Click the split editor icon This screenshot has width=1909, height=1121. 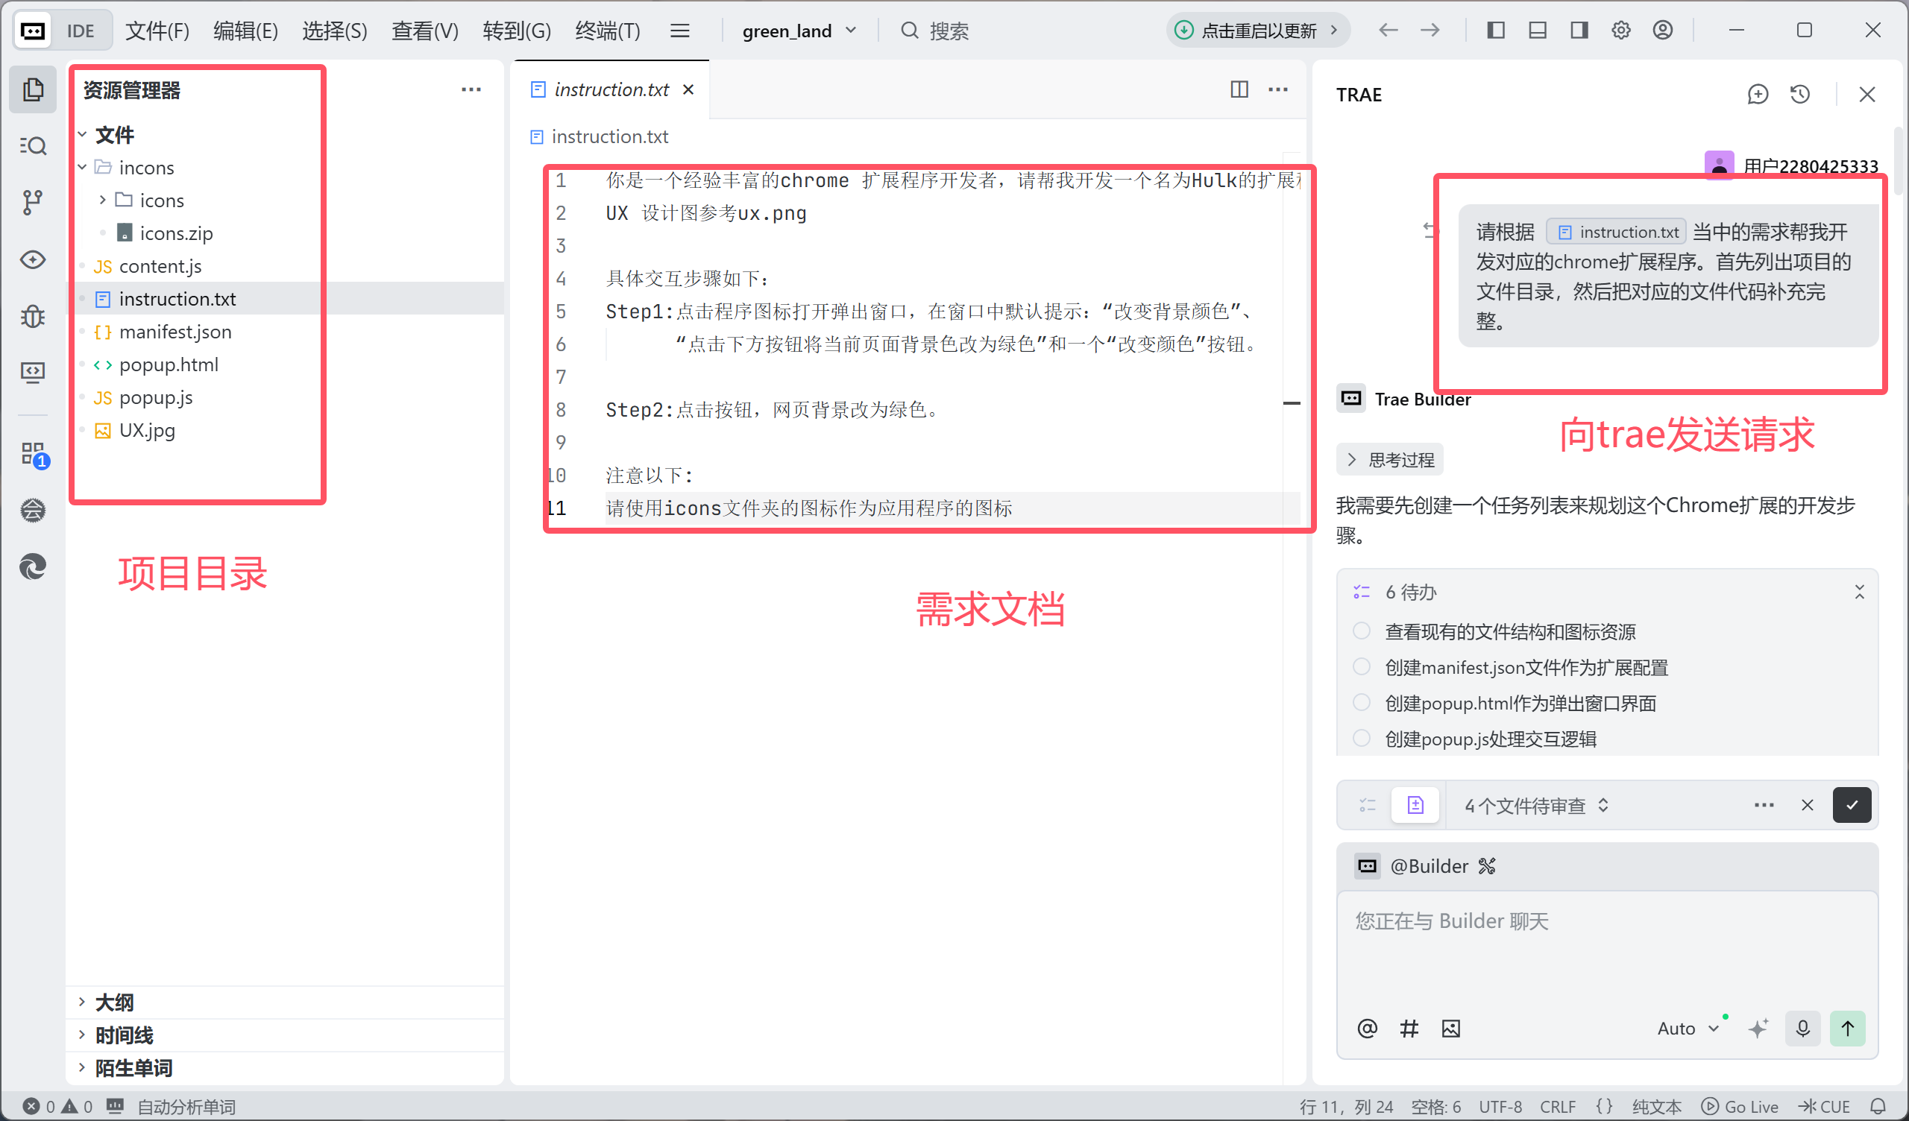point(1239,89)
